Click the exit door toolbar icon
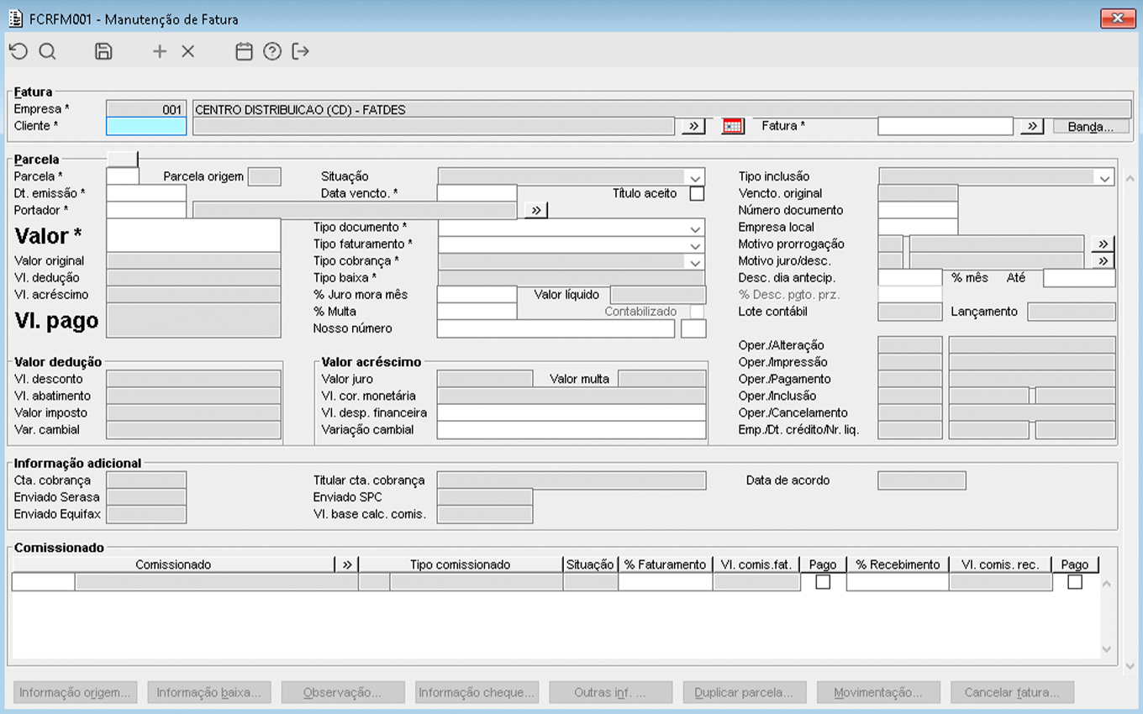 [x=301, y=51]
